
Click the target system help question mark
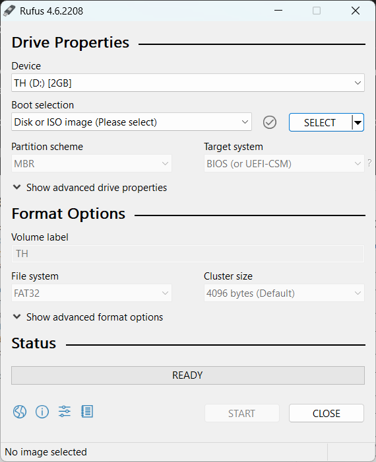(x=369, y=163)
